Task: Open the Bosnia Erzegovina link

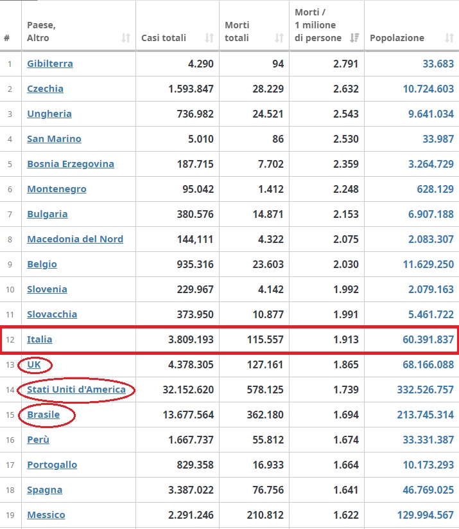Action: pos(71,164)
